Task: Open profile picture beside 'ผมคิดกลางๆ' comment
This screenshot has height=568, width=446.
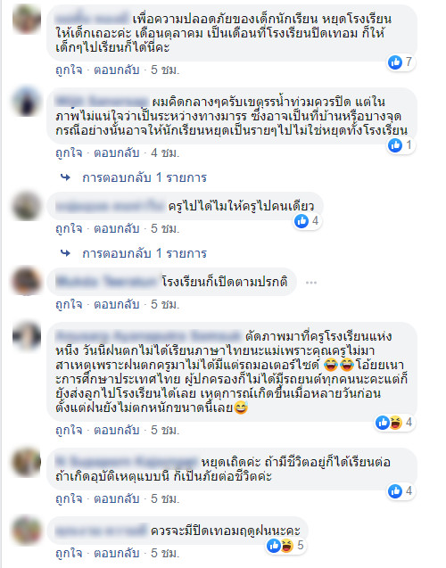Action: click(27, 102)
